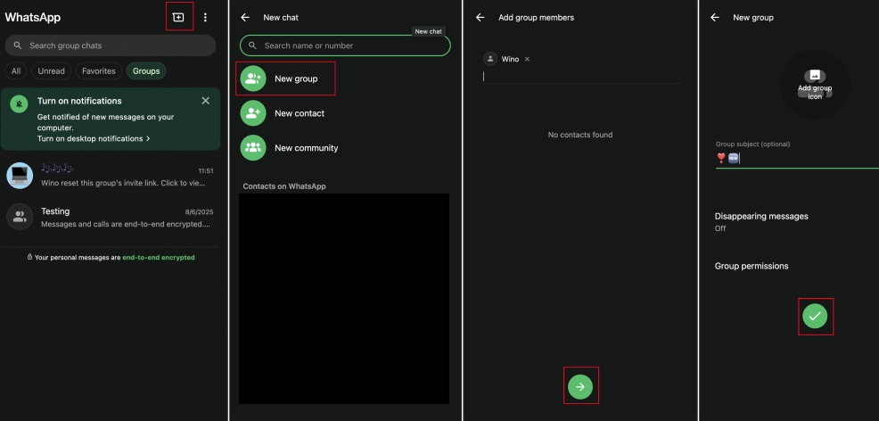The width and height of the screenshot is (879, 421).
Task: Confirm group creation with green checkmark
Action: coord(815,316)
